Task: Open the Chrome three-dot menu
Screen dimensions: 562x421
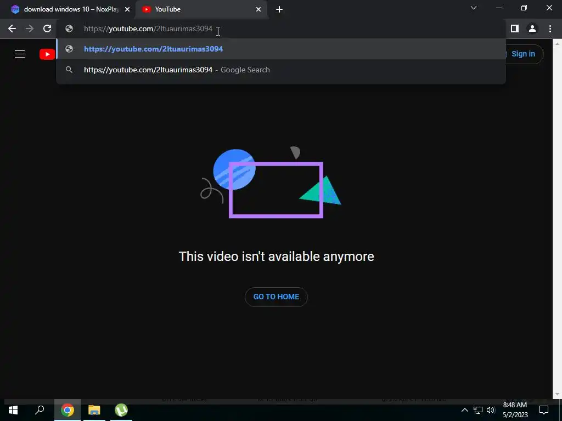Action: tap(550, 29)
